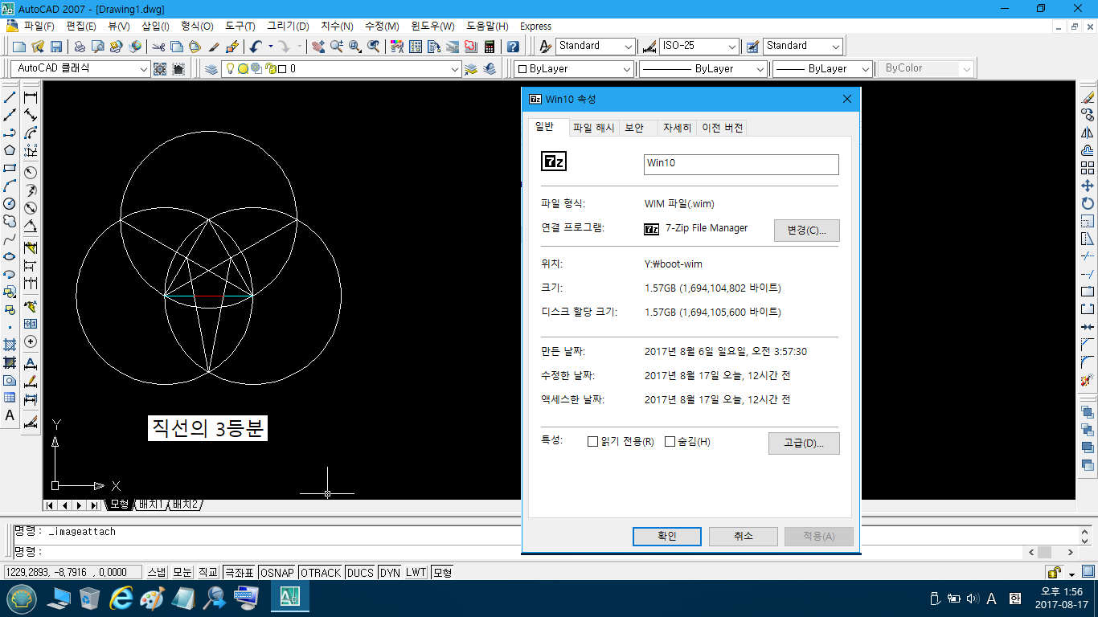Expand the undo history dropdown arrow
Image resolution: width=1098 pixels, height=617 pixels.
pos(270,47)
